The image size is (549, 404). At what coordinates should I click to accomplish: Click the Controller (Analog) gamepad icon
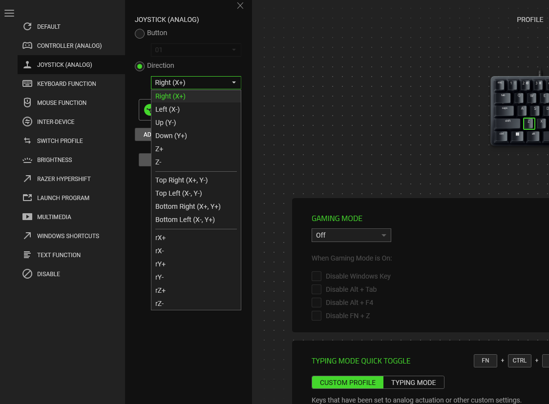point(27,45)
